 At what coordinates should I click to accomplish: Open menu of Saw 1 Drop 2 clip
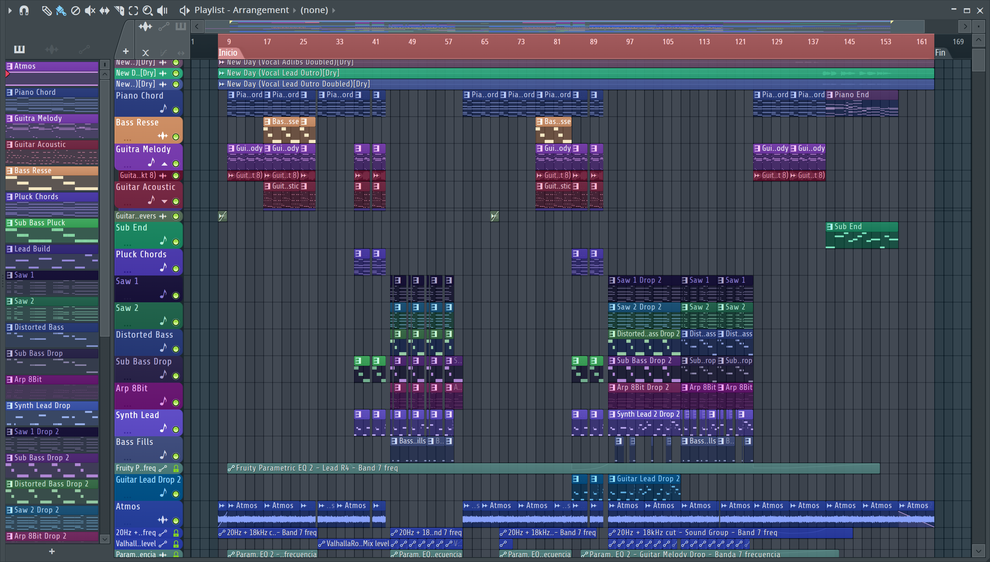coord(612,281)
